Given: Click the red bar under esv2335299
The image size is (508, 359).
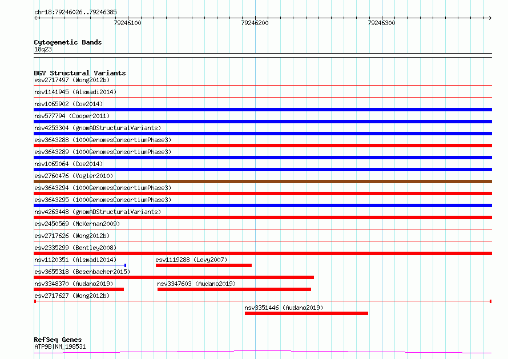Looking at the screenshot, I should pyautogui.click(x=263, y=253).
